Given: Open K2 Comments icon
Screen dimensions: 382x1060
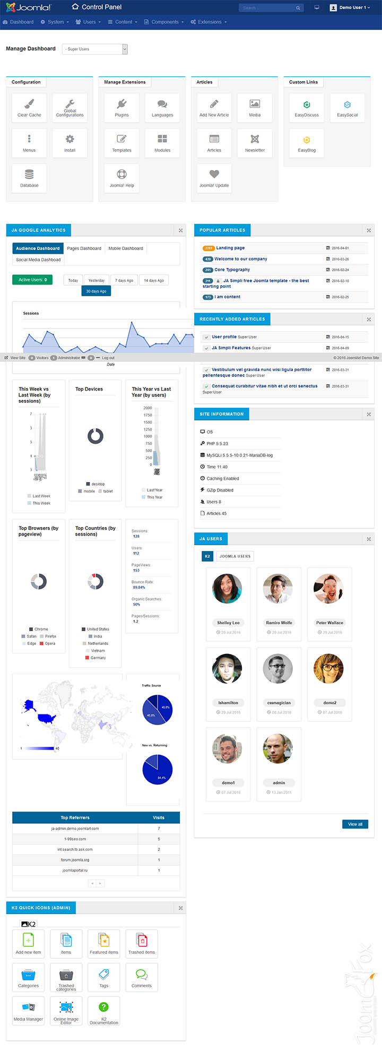Looking at the screenshot, I should tap(142, 978).
